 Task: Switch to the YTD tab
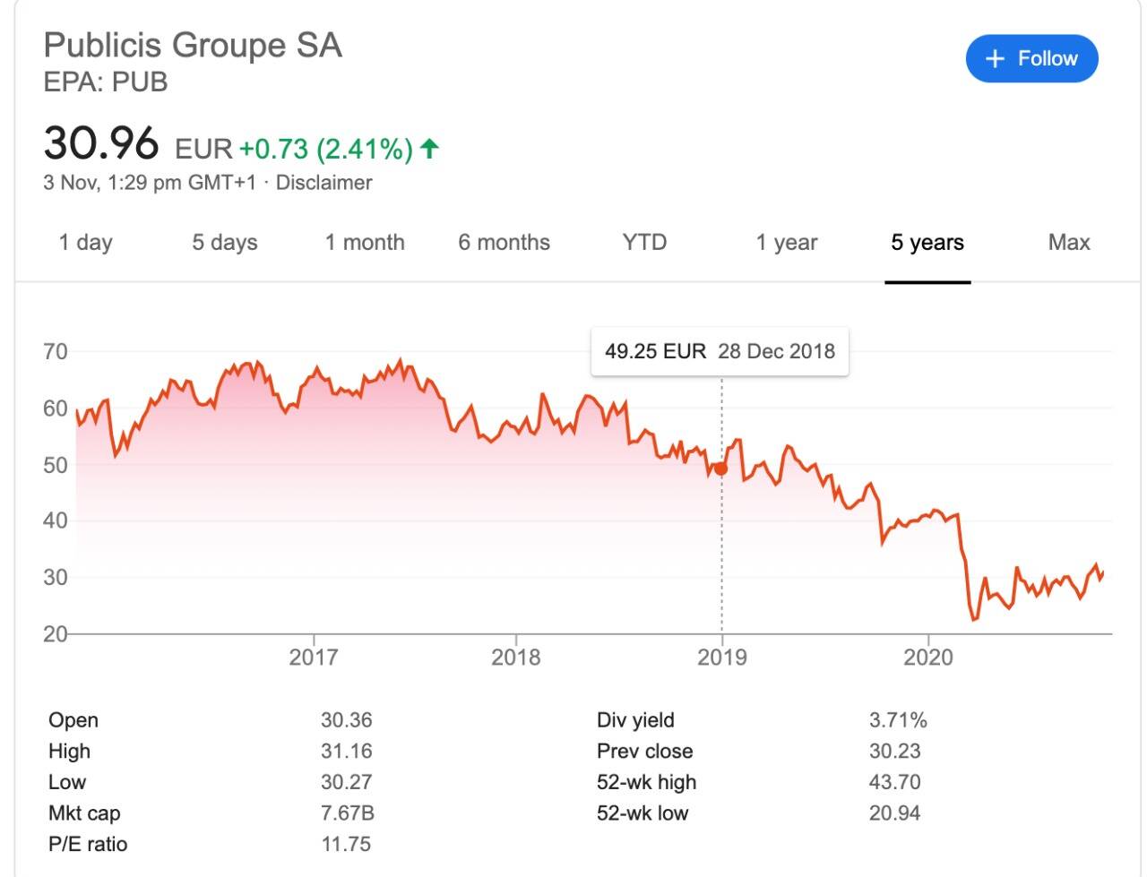pyautogui.click(x=644, y=243)
